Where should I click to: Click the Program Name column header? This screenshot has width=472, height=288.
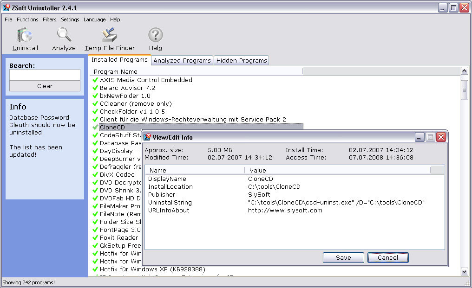196,71
